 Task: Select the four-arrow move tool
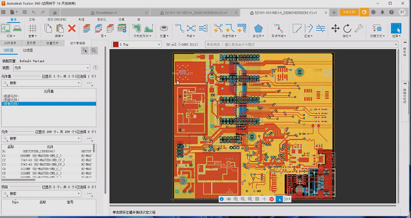pyautogui.click(x=335, y=29)
